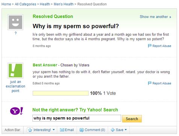Screen dimensions: 179x136
Task: Click the Yahoo search text field
Action: click(x=77, y=118)
